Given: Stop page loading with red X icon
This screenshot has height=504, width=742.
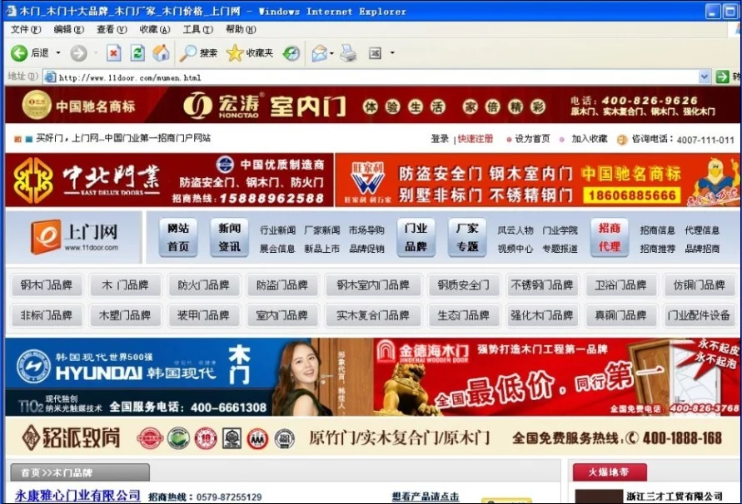Looking at the screenshot, I should pos(113,53).
